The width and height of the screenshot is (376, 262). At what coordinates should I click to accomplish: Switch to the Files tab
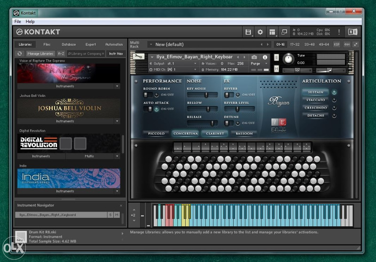[47, 44]
